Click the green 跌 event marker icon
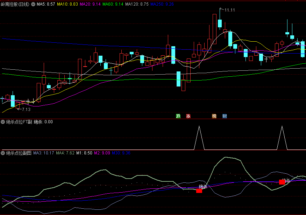Viewport: 306px width, 215px height. click(178, 116)
